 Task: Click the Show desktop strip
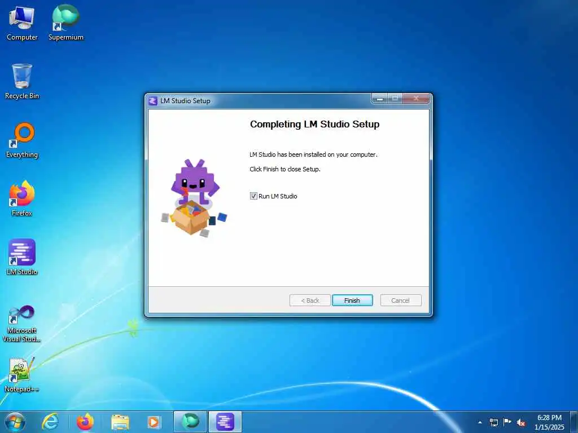tap(574, 422)
